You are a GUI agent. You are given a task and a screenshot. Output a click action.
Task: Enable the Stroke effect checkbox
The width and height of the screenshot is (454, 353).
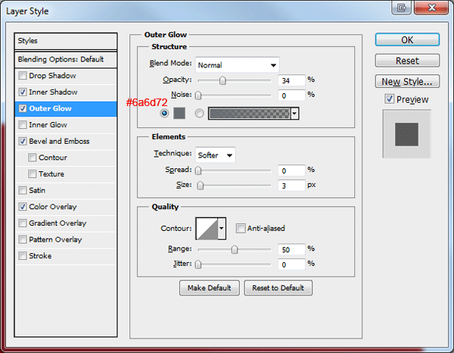pyautogui.click(x=23, y=256)
